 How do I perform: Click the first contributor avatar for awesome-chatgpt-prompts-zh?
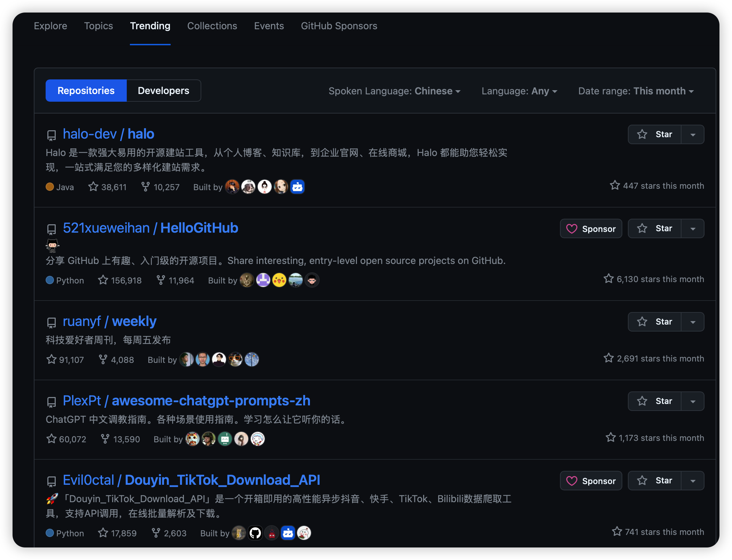[x=192, y=439]
